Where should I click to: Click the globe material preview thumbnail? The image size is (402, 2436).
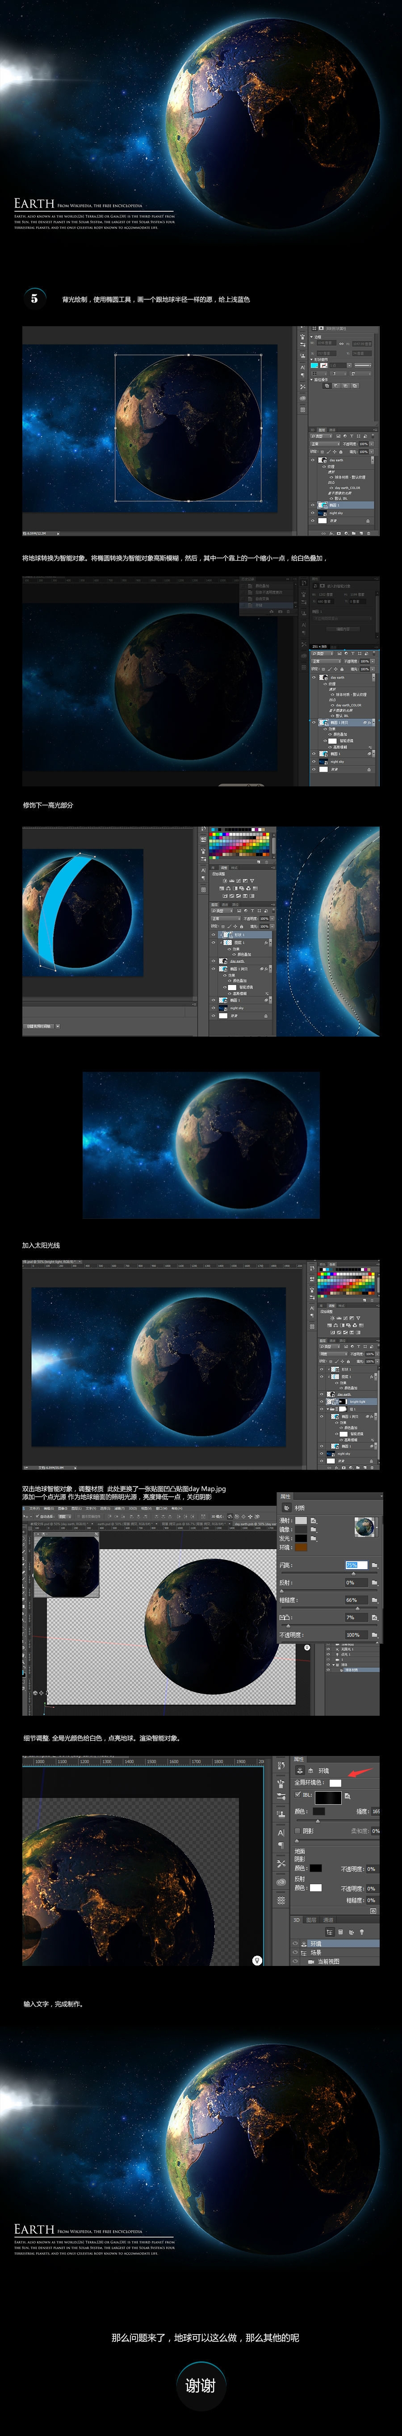pyautogui.click(x=364, y=1527)
